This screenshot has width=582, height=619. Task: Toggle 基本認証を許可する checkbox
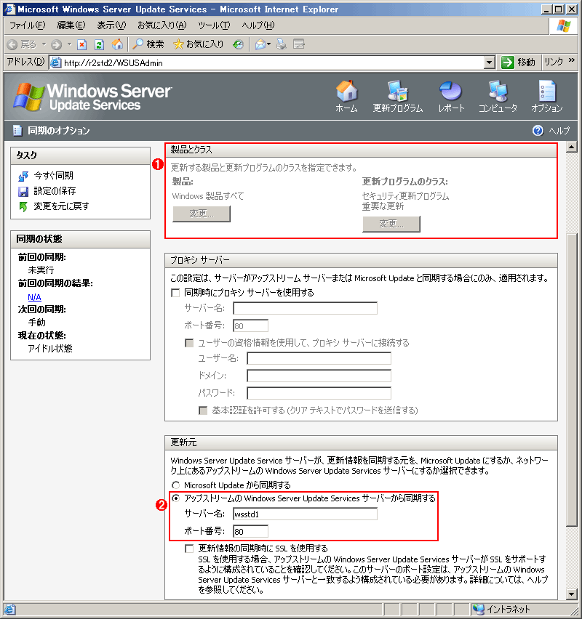click(x=203, y=411)
